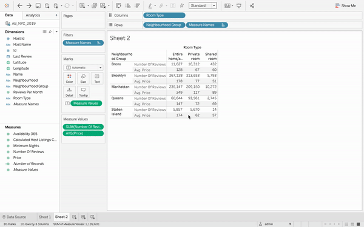Screen dimensions: 364x227
Task: Create a new worksheet toolbar icon
Action: (82, 5)
